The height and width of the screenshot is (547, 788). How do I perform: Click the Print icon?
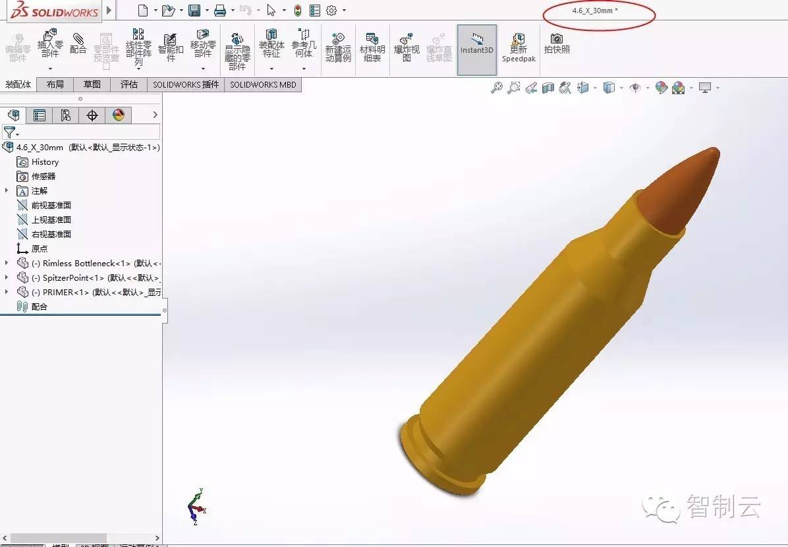coord(220,10)
